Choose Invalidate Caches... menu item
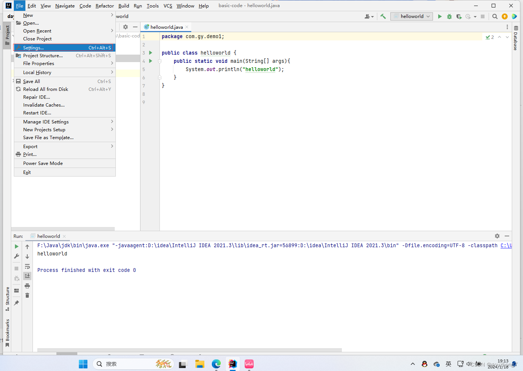This screenshot has width=523, height=371. pyautogui.click(x=65, y=105)
